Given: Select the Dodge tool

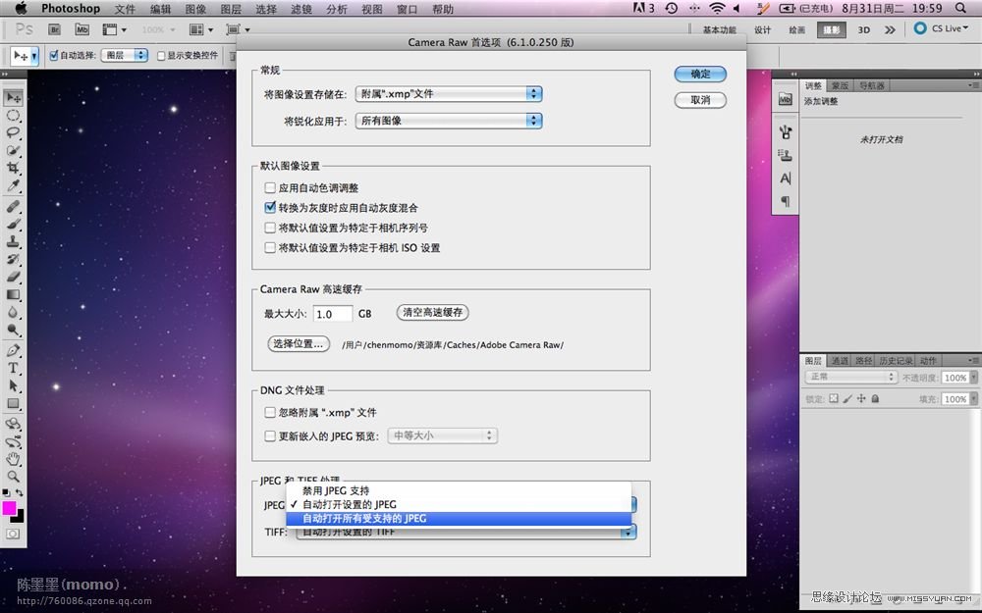Looking at the screenshot, I should [x=13, y=329].
